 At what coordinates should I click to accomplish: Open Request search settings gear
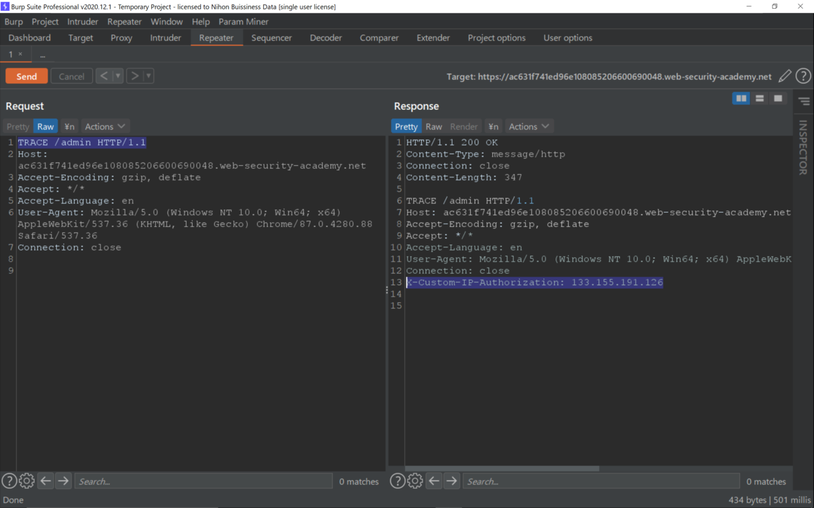click(26, 481)
